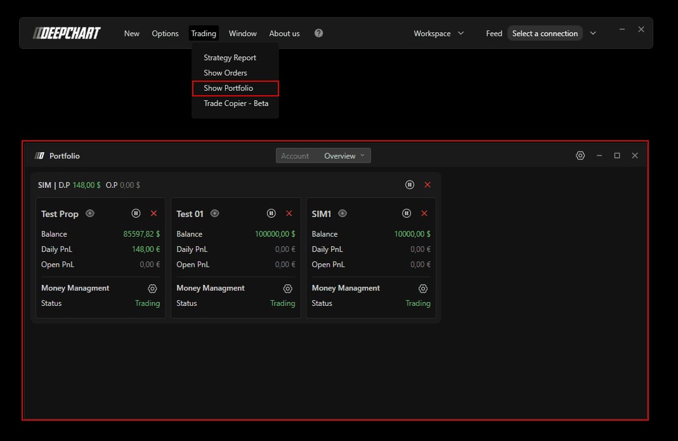Image resolution: width=678 pixels, height=441 pixels.
Task: Maximize the Portfolio window
Action: coord(617,155)
